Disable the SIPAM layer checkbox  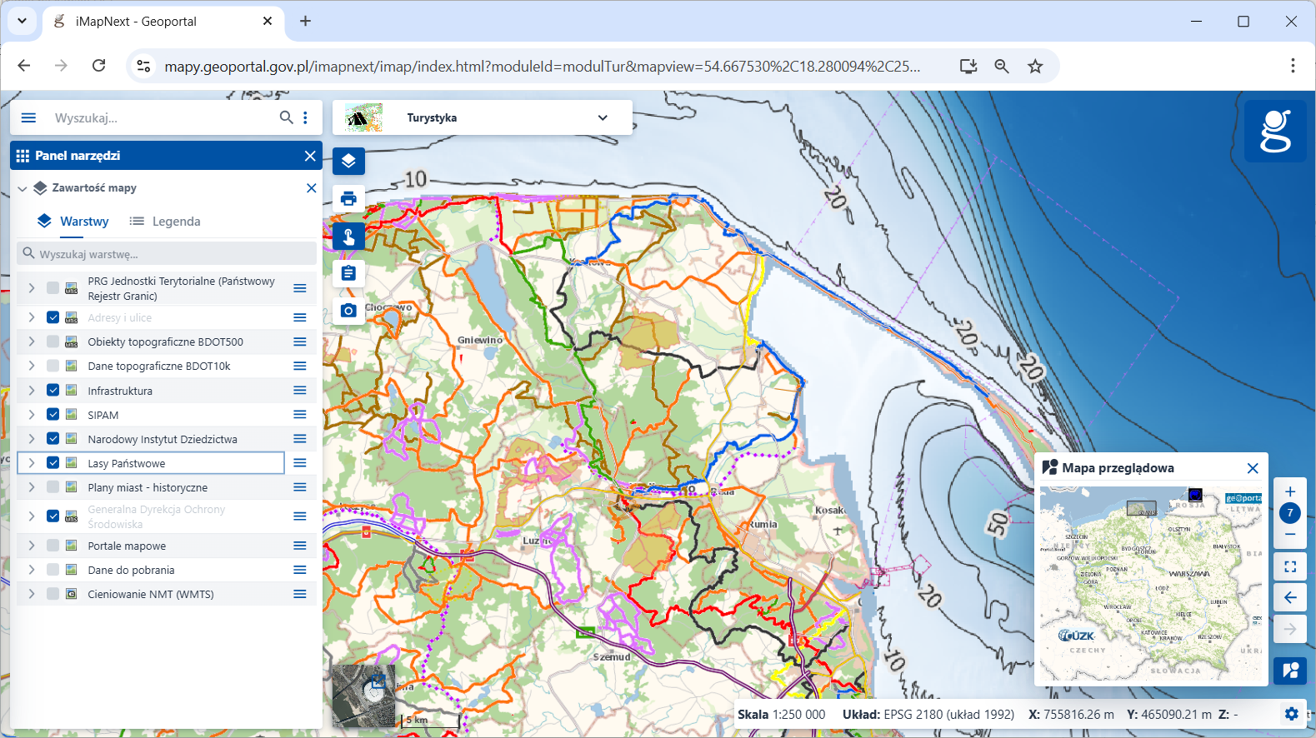[53, 415]
